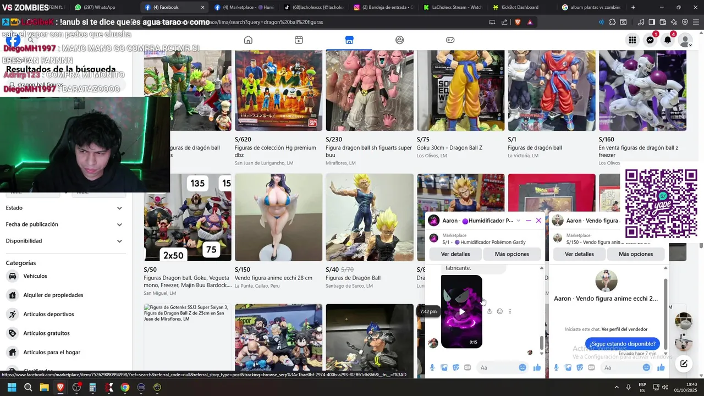Screen dimensions: 704x396
Task: Attach a photo in the Humidificador chat
Action: (x=444, y=367)
